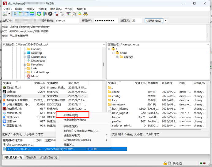Open the directory listing filters dialog
This screenshot has height=167, width=212.
coord(69,14)
